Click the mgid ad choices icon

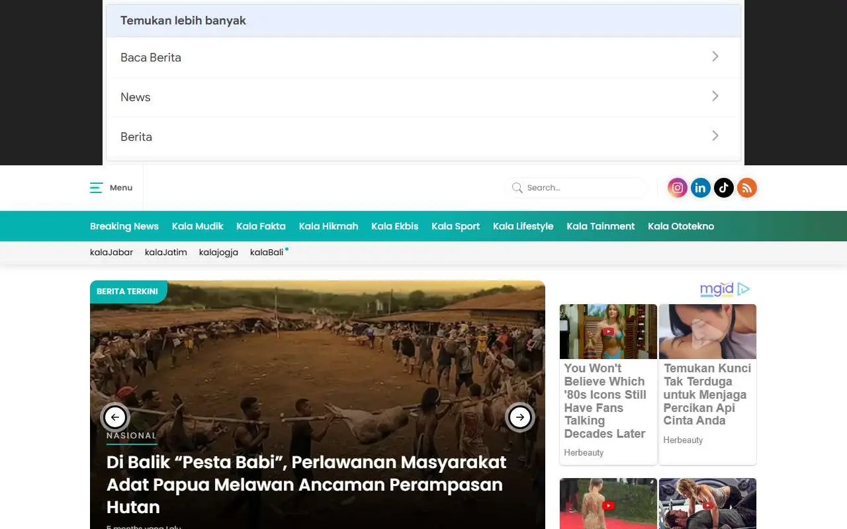(744, 289)
